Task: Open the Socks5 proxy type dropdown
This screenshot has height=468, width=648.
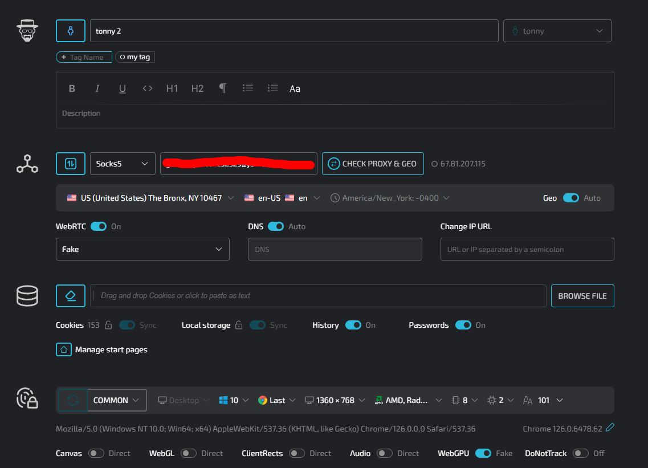Action: coord(123,164)
